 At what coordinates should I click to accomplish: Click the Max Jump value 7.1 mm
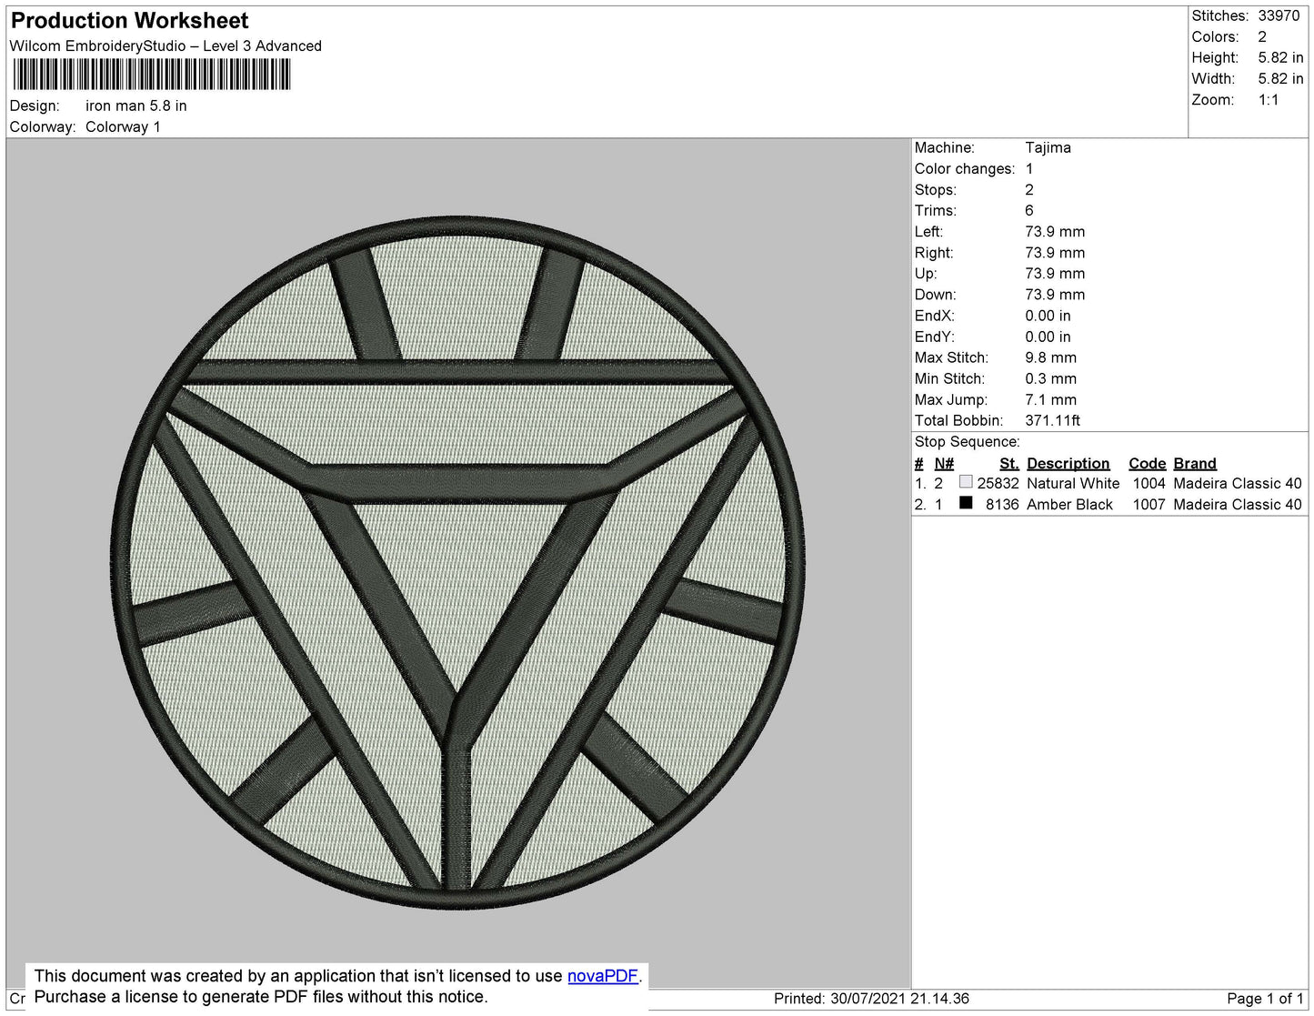pos(1050,399)
